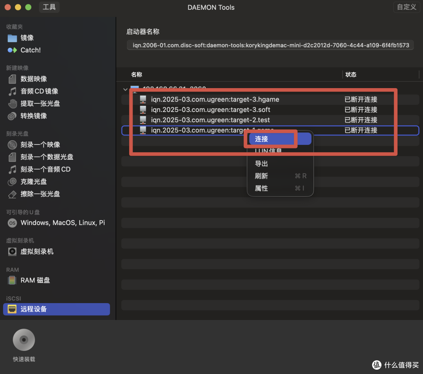Click the RAM 磁盘 sidebar label

click(35, 280)
